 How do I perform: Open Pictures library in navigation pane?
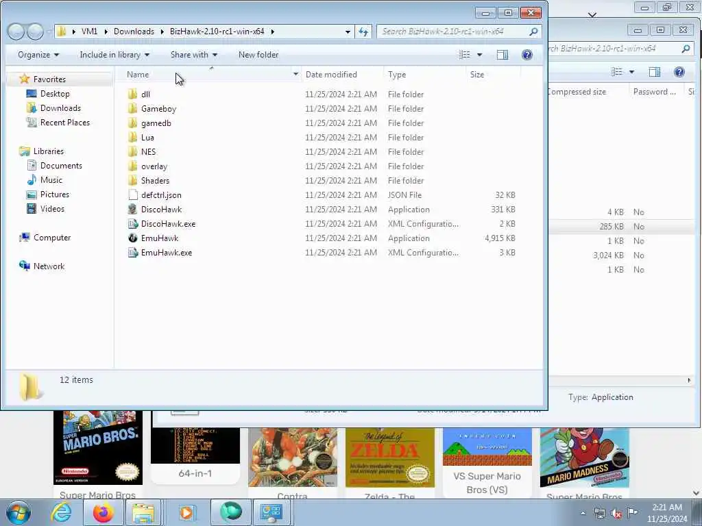point(55,194)
